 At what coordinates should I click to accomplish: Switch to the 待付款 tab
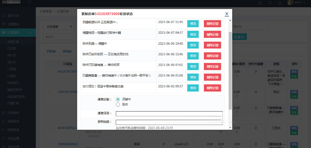(67, 52)
